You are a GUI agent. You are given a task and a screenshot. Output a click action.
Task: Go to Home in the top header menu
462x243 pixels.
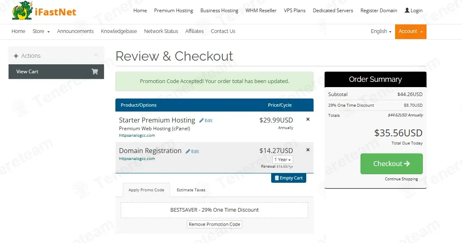(x=140, y=10)
